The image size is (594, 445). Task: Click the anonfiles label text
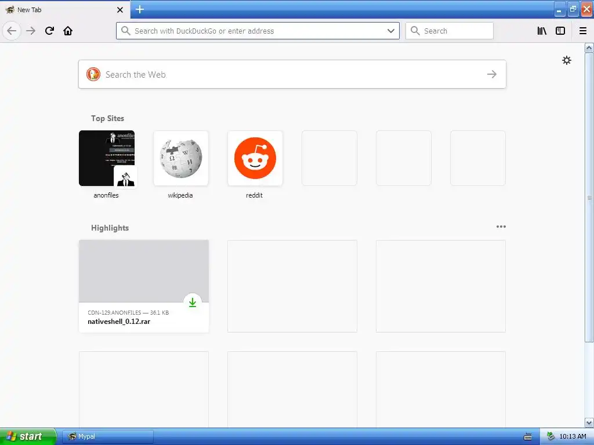(106, 195)
